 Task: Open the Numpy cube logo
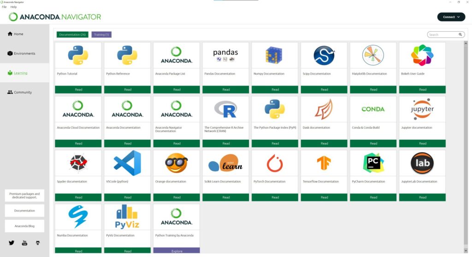click(x=274, y=55)
